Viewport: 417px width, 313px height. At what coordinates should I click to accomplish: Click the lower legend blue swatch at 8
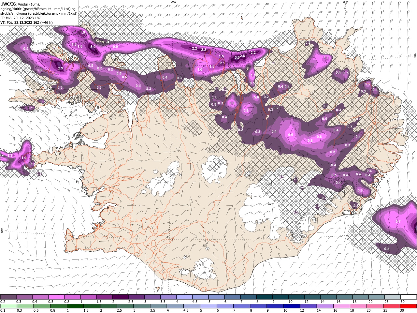point(258,306)
